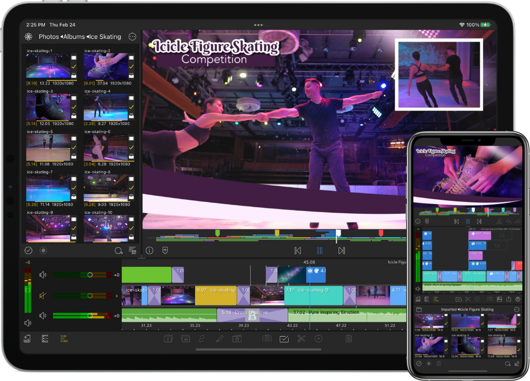The image size is (530, 381).
Task: Adjust the bottom audio track volume slider
Action: pos(90,316)
